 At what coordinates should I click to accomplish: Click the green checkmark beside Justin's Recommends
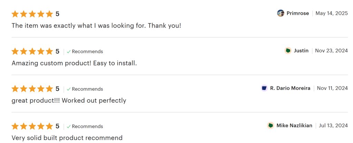tap(69, 52)
